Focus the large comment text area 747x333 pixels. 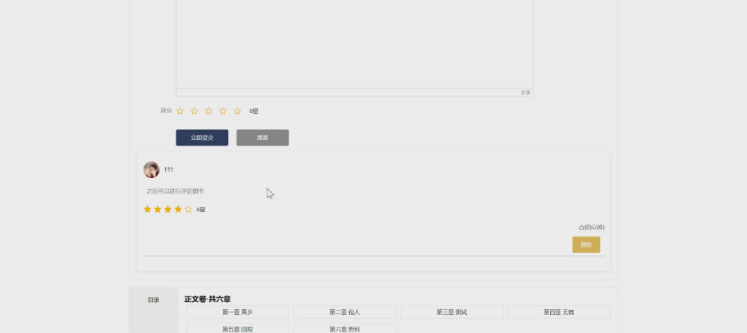pos(355,44)
